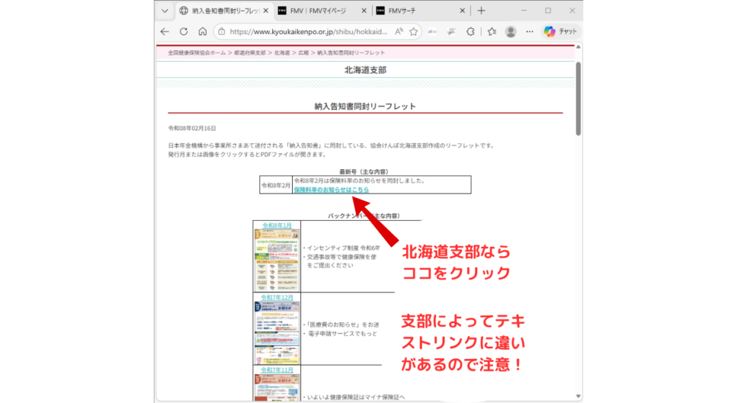Open the atok toolbar extension icon
The image size is (737, 403).
(433, 32)
